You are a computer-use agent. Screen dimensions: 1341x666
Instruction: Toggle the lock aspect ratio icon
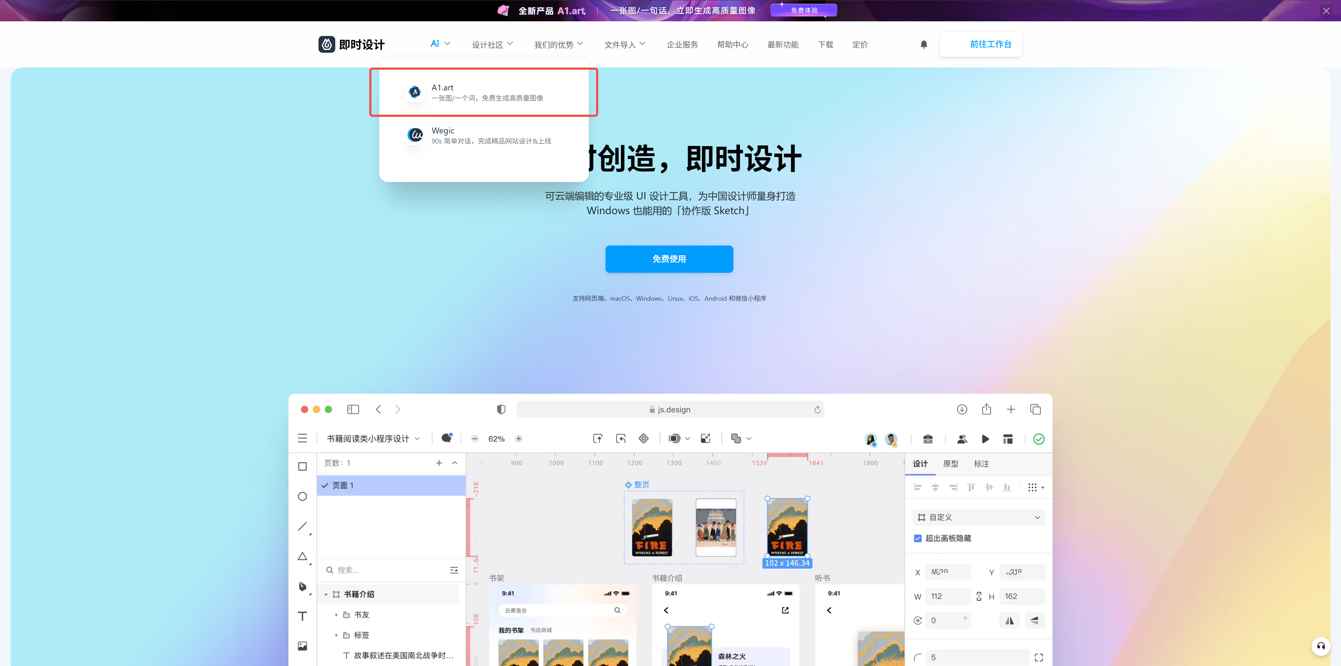(979, 597)
